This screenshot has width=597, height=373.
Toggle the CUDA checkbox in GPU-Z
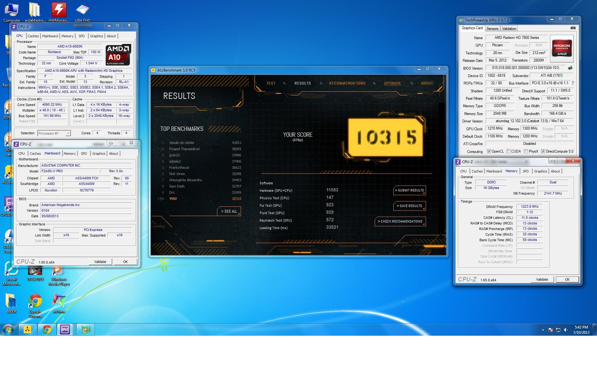click(x=508, y=151)
